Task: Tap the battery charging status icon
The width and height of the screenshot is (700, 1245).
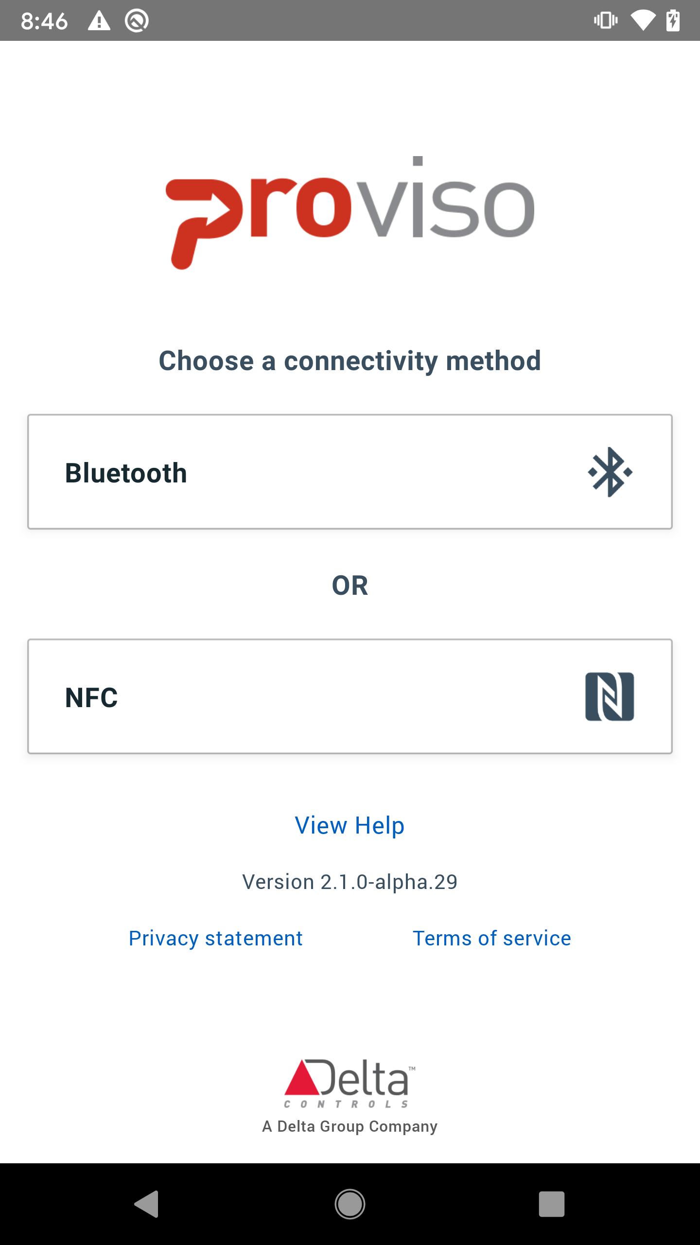Action: coord(673,21)
